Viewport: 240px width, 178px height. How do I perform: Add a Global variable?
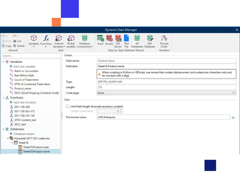point(71,41)
